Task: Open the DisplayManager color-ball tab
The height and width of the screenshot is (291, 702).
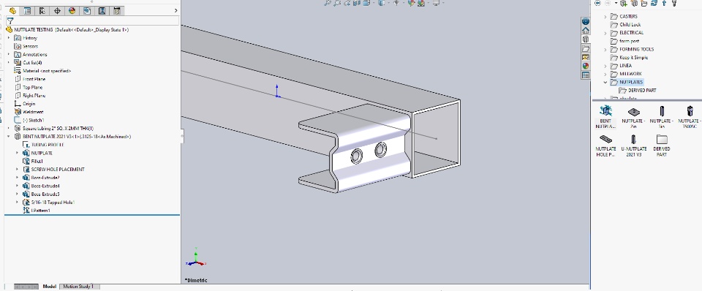Action: click(72, 11)
